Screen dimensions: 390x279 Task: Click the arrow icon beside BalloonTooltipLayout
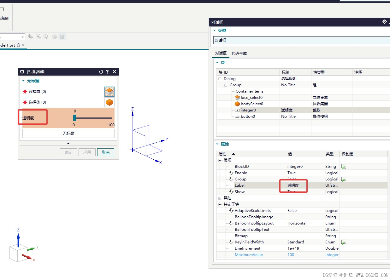pos(231,223)
